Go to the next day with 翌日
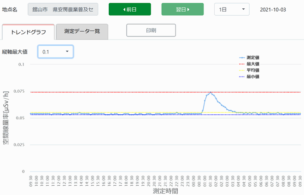Screen dimensions: 304x195 [x=182, y=9]
